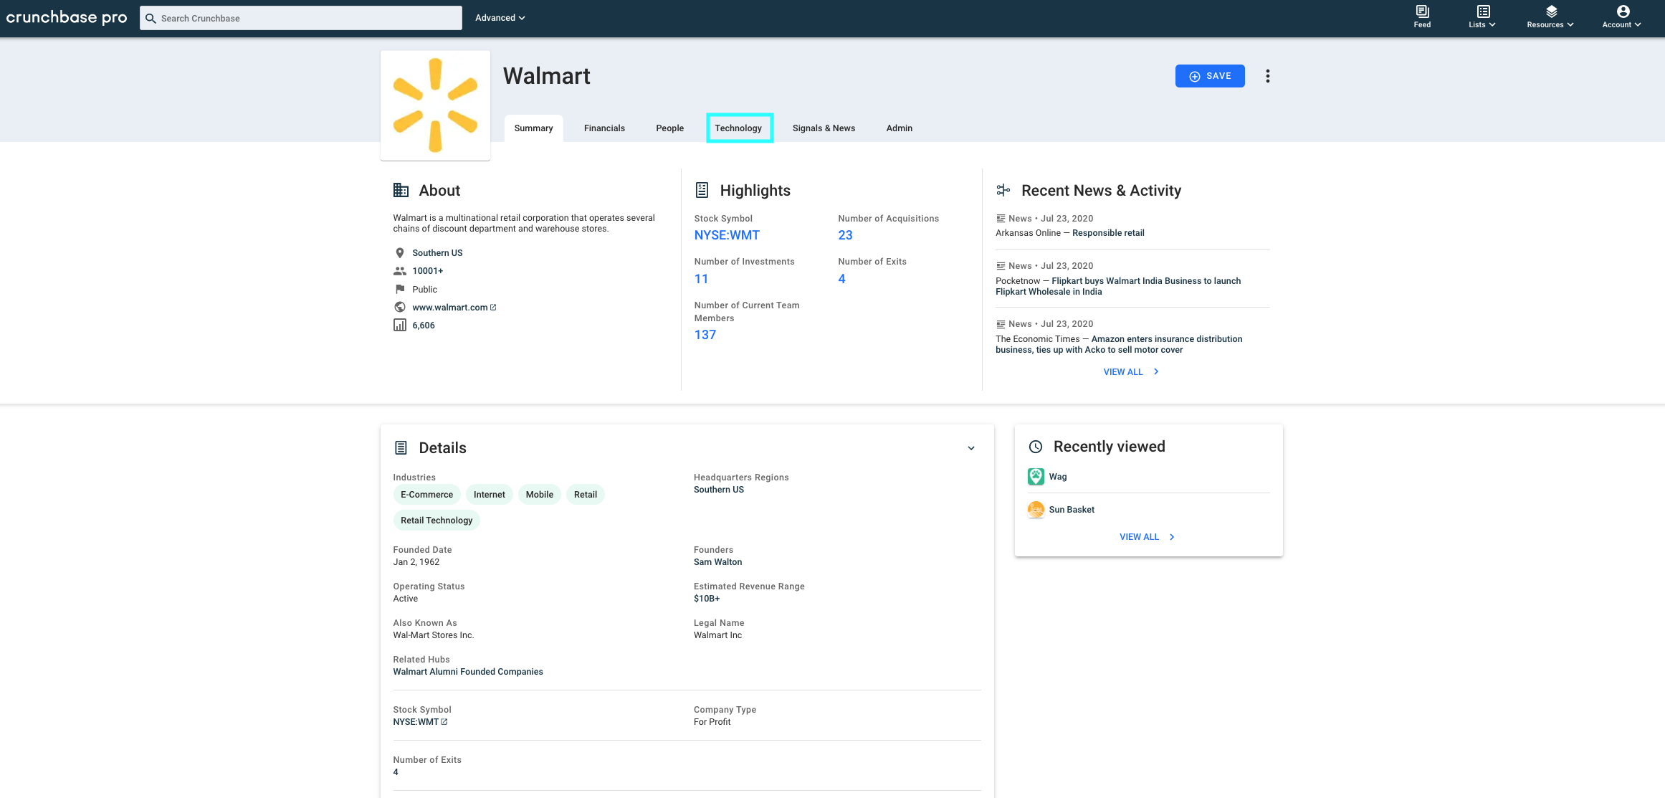Click the 6,606 rank value
This screenshot has width=1665, height=798.
pyautogui.click(x=424, y=326)
